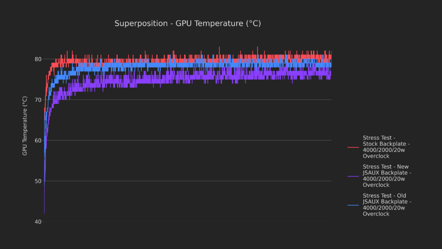Click the 70 tick label on y-axis
Screen dimensions: 442x249
coord(38,100)
